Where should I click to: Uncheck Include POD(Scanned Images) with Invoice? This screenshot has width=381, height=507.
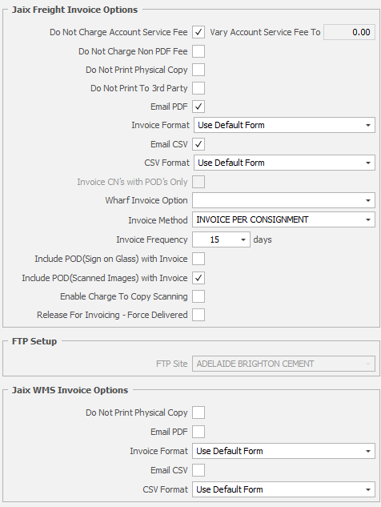(199, 278)
